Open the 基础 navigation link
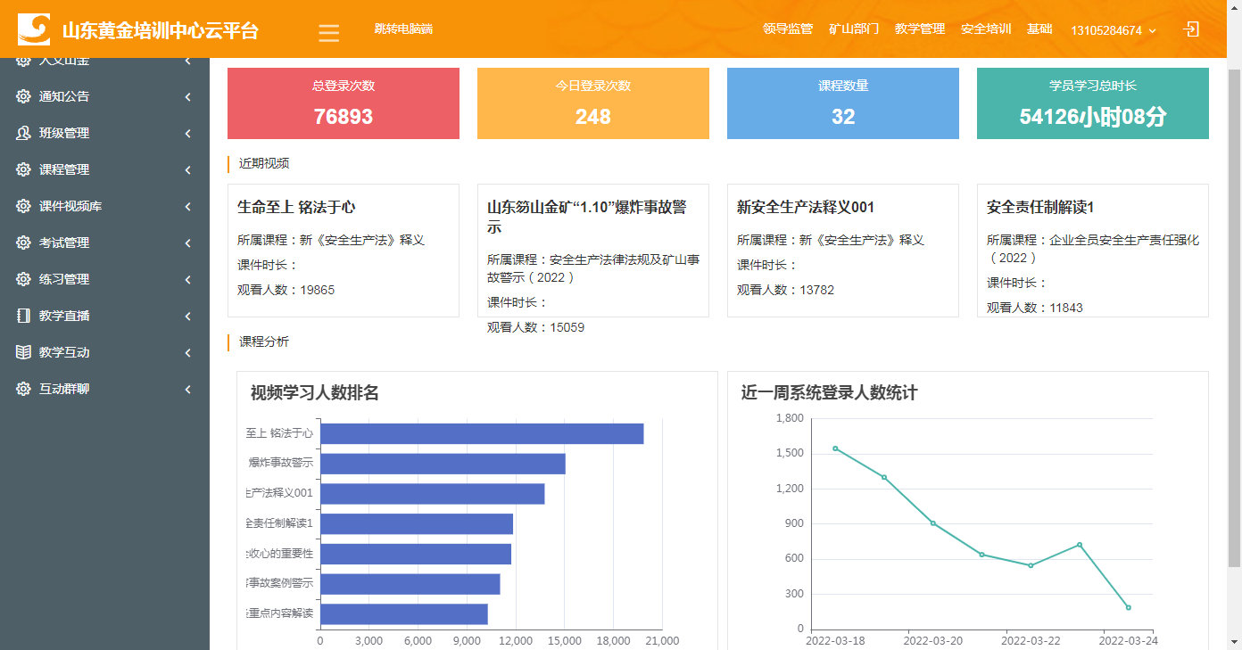Screen dimensions: 1242x650 (x=1039, y=28)
